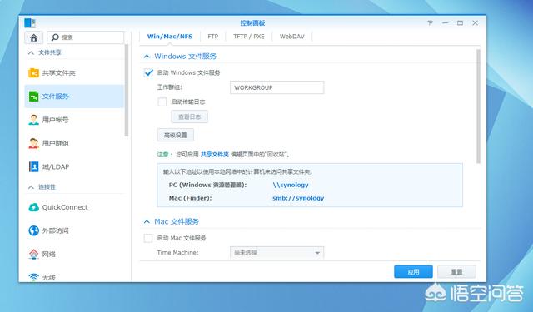533x312 pixels.
Task: Click 控制面板 window title
Action: [252, 23]
